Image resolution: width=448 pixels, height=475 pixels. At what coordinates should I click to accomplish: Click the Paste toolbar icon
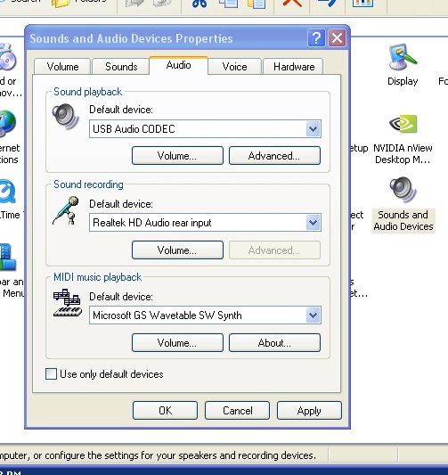tap(257, 4)
